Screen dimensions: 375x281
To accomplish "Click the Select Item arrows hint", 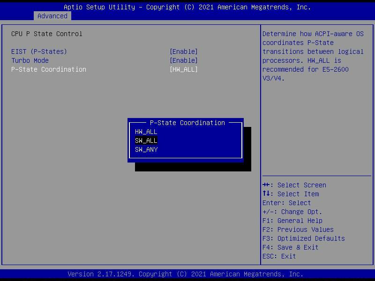I will point(291,194).
